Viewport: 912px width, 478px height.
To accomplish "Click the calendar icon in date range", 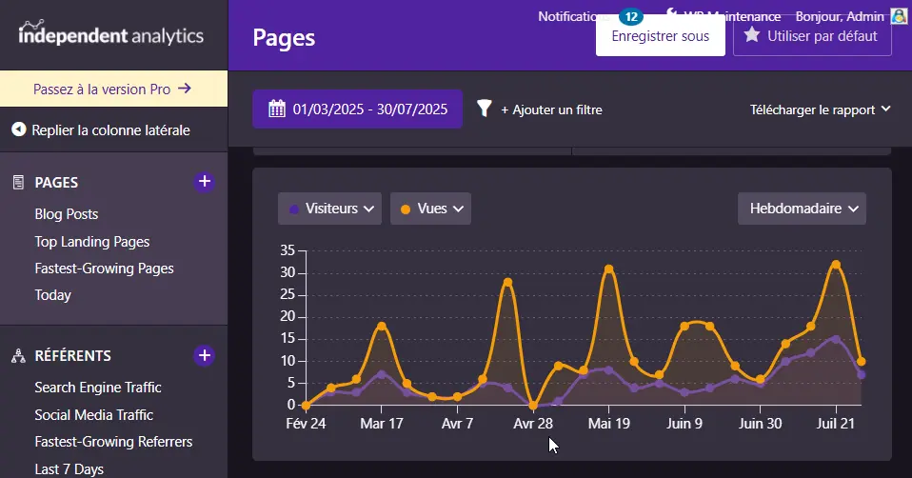I will pos(277,109).
